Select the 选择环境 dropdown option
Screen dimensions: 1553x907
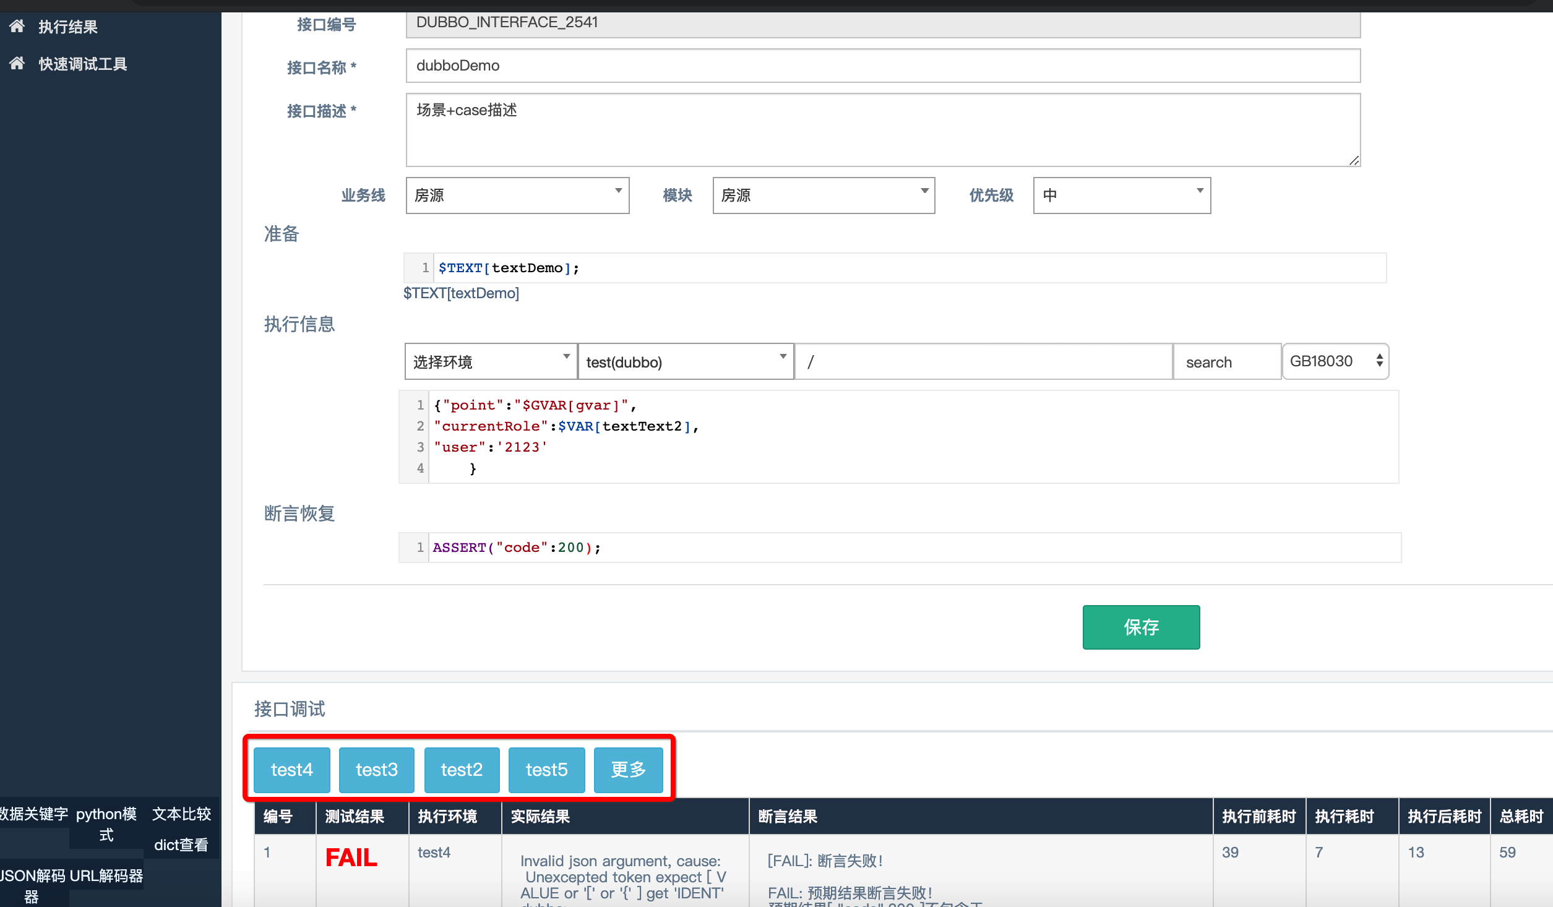point(487,361)
